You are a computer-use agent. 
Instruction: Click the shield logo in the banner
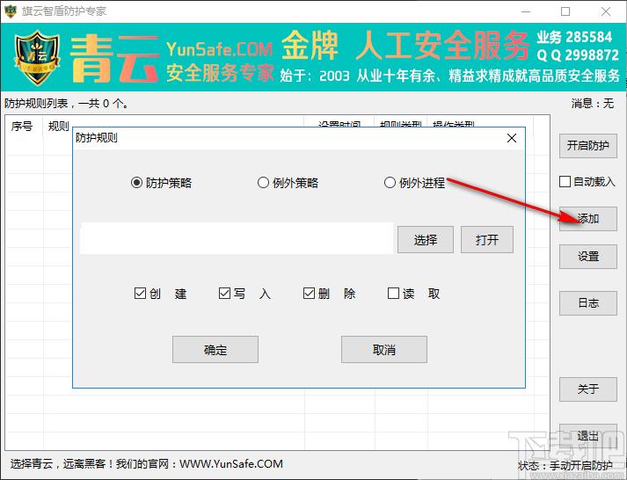(37, 58)
